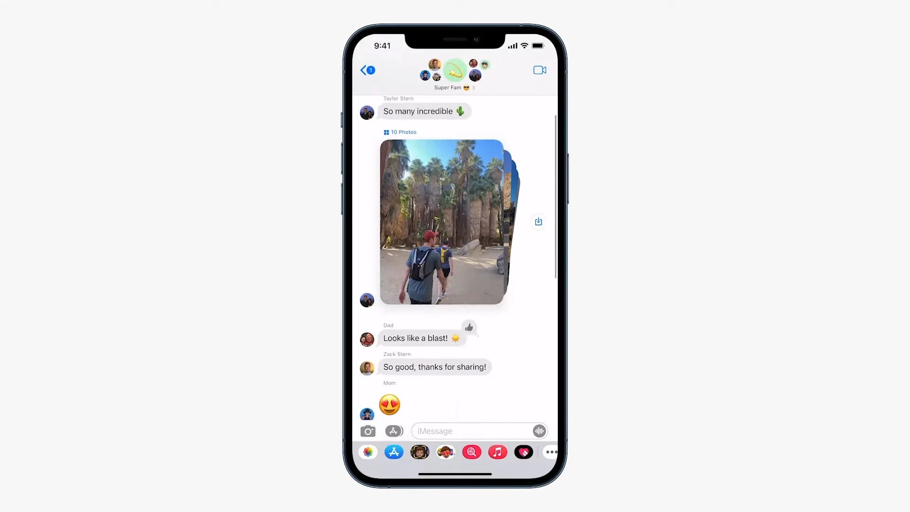
Task: Open the App Store icon
Action: (x=393, y=451)
